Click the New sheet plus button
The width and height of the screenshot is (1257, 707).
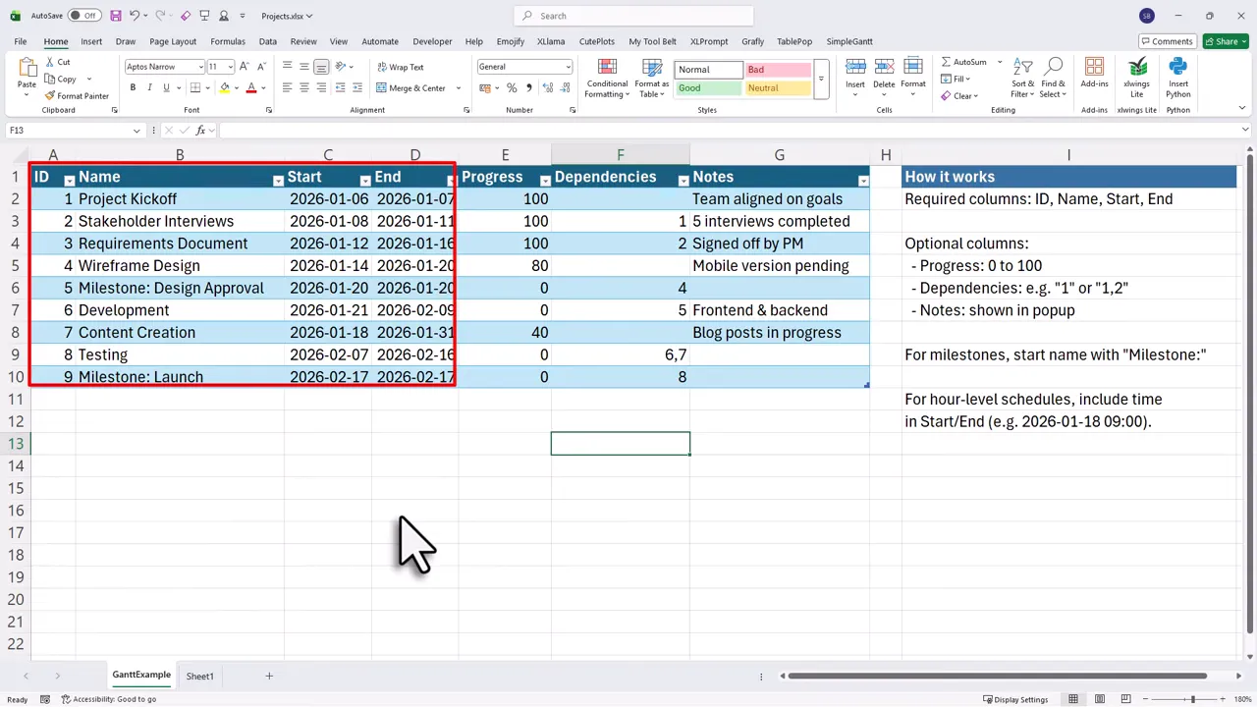(x=269, y=676)
